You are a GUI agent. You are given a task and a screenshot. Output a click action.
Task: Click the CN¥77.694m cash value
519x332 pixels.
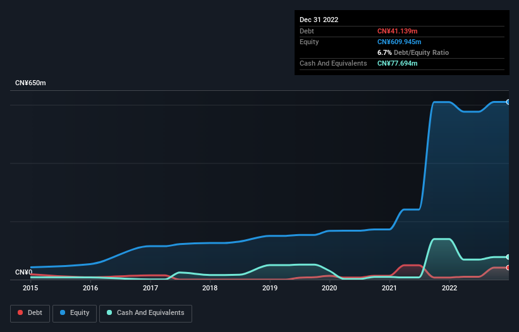pos(397,63)
